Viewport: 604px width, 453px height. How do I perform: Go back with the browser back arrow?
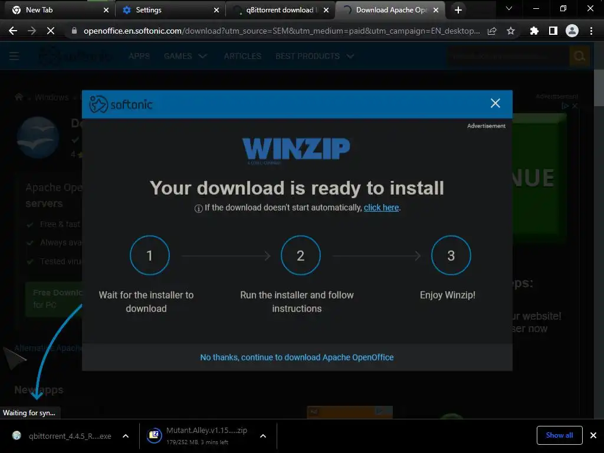pyautogui.click(x=13, y=31)
